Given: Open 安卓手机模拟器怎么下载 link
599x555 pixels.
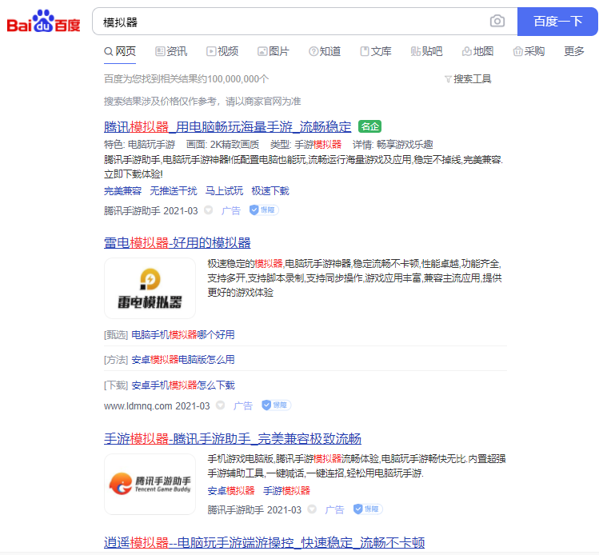Looking at the screenshot, I should [183, 385].
